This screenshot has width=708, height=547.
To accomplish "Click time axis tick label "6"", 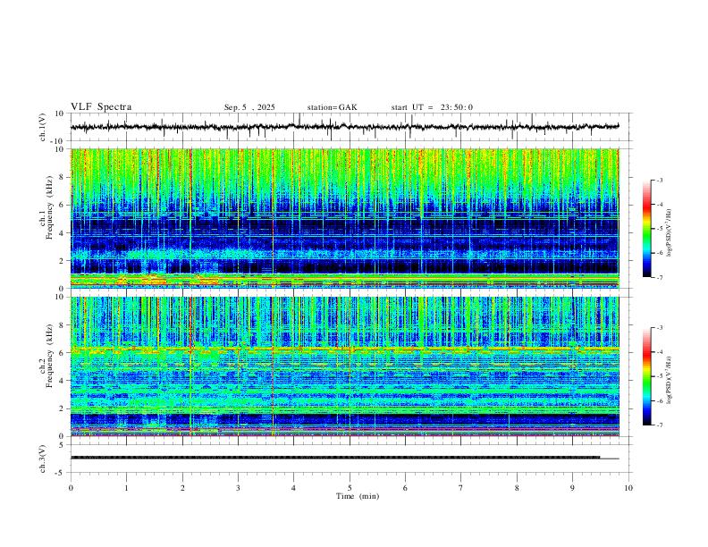I will 405,488.
